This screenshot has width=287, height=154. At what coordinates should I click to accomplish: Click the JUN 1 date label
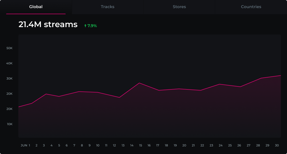(x=25, y=145)
